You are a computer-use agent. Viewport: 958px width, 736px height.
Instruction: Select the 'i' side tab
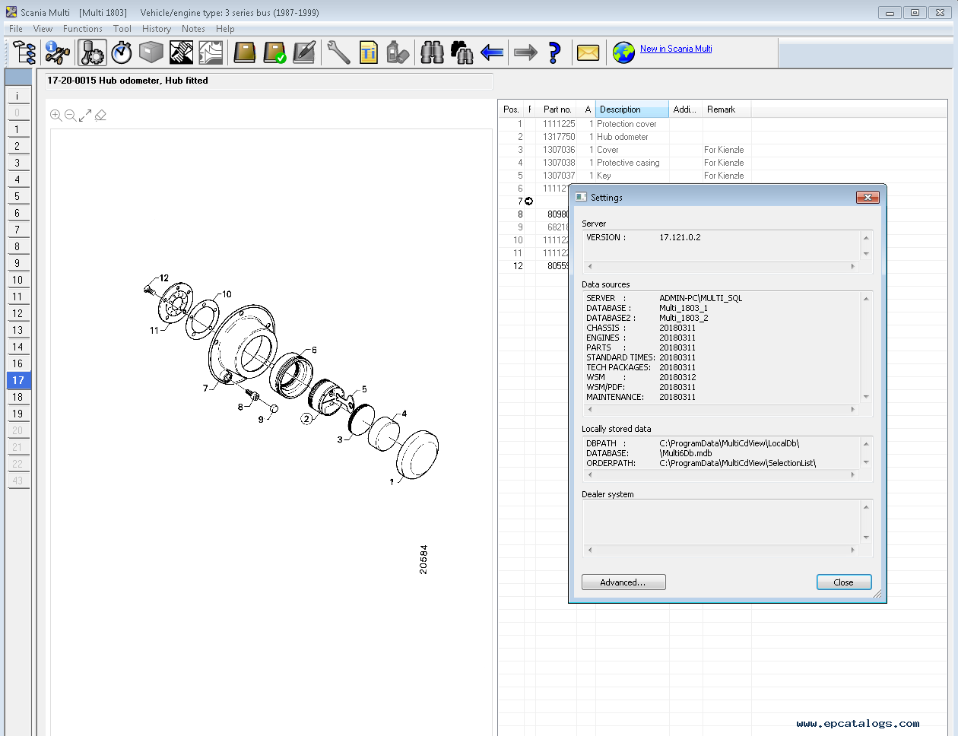coord(17,96)
